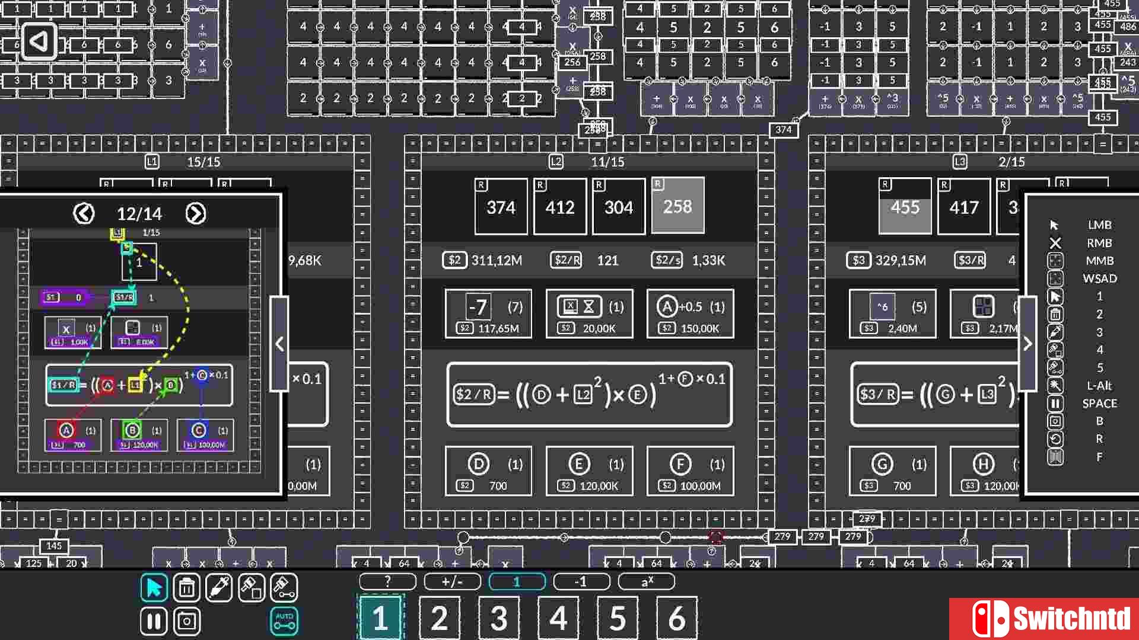
Task: Select the wire paint tool in bottom toolbar
Action: (x=284, y=588)
